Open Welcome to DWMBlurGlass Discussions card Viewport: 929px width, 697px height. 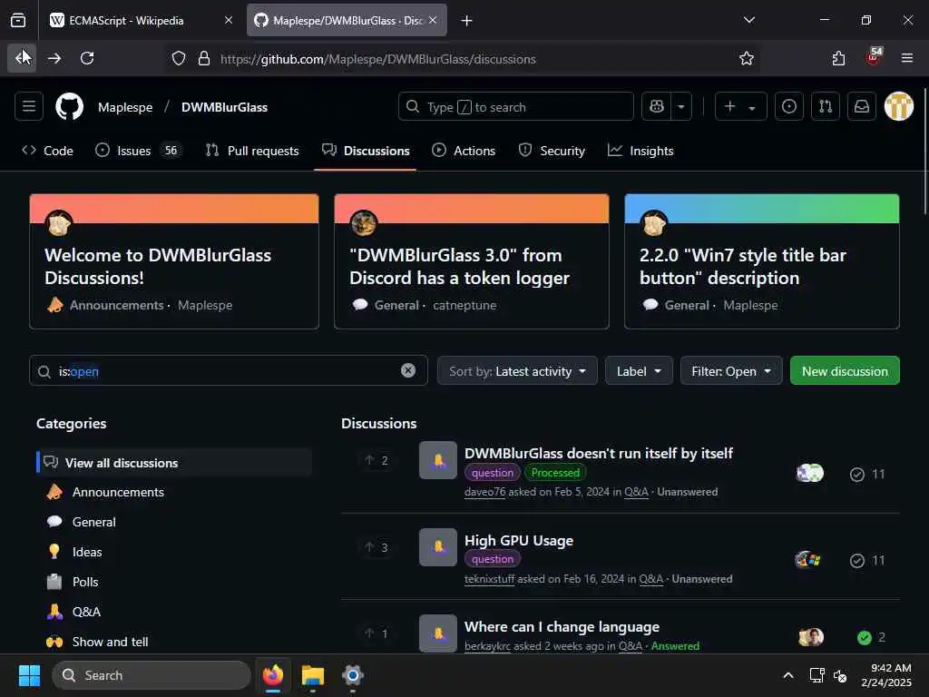pyautogui.click(x=158, y=266)
